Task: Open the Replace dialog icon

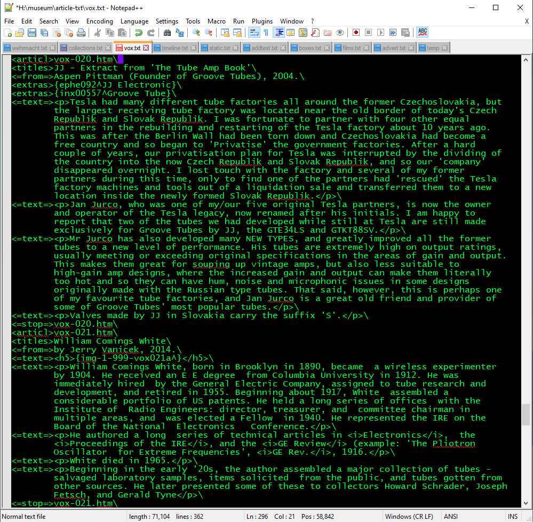Action: (x=179, y=33)
